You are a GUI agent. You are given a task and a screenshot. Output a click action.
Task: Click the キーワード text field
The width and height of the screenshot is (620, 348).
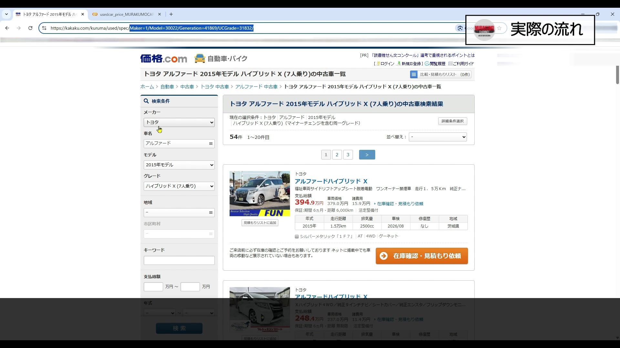[x=179, y=260]
